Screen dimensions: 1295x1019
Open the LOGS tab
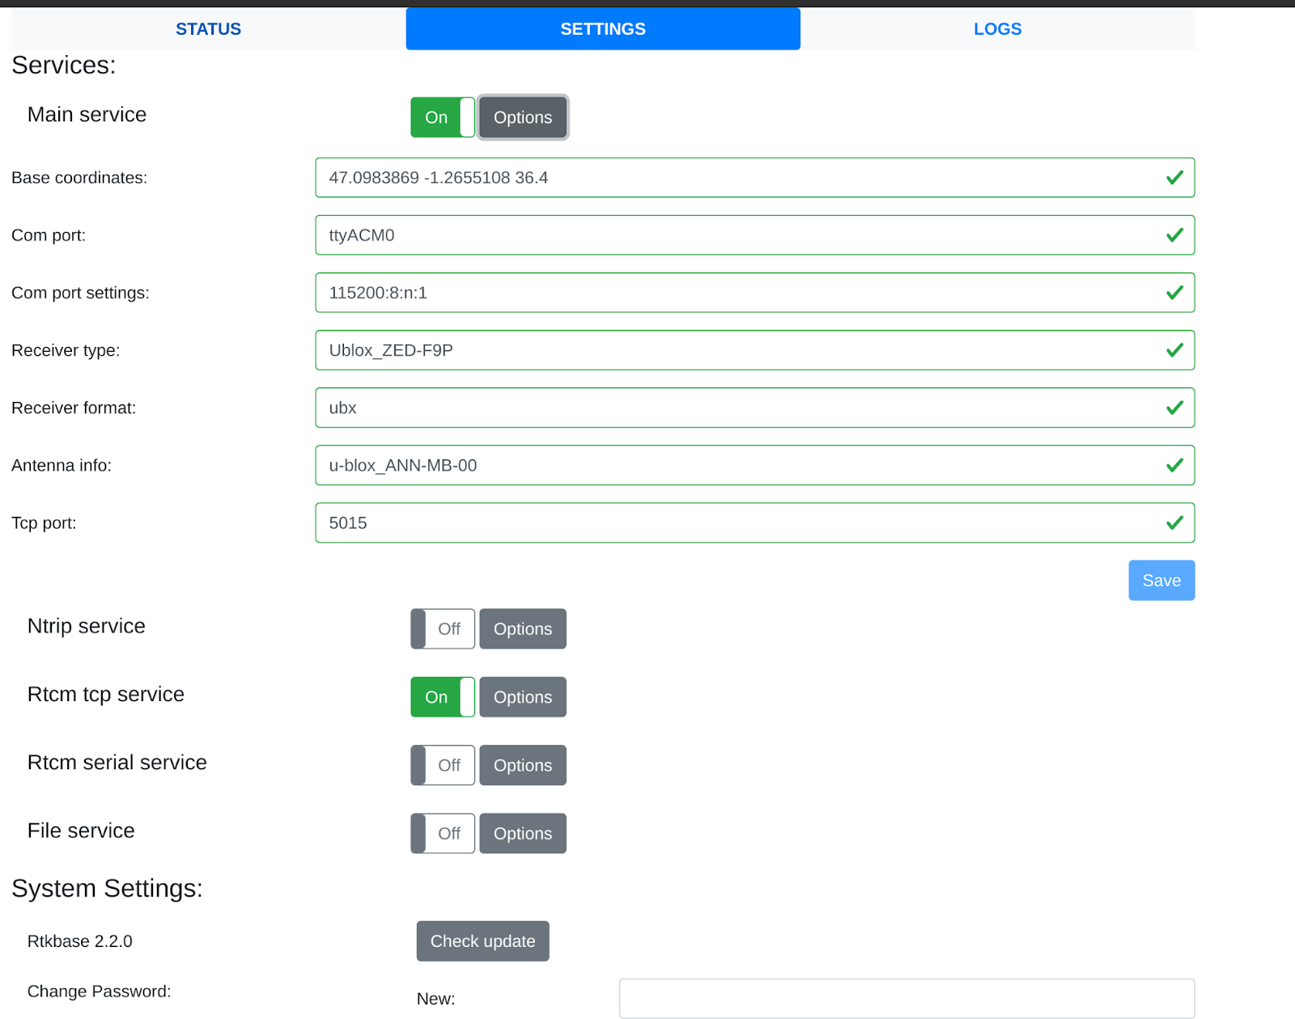coord(997,29)
